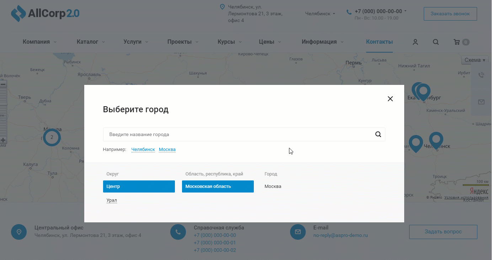
Task: Click the Заказать звонок button
Action: click(x=450, y=14)
